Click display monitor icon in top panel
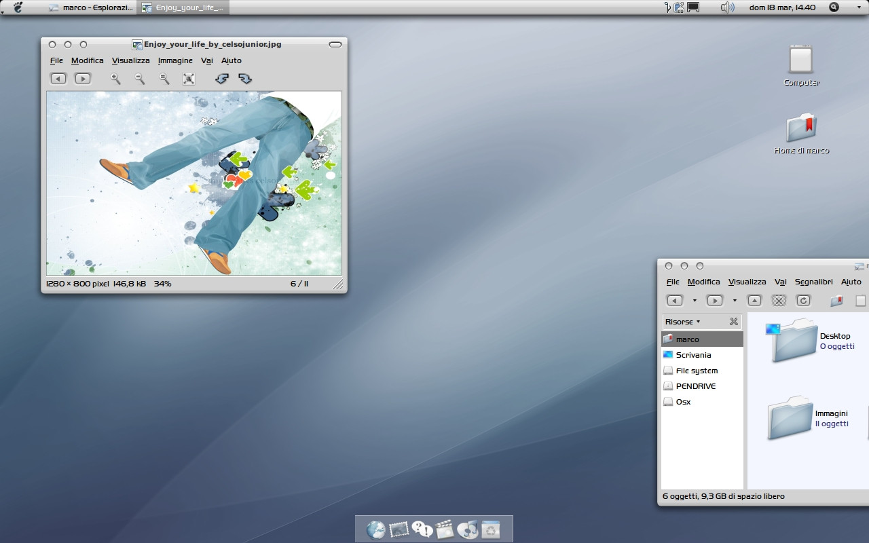 click(x=693, y=7)
